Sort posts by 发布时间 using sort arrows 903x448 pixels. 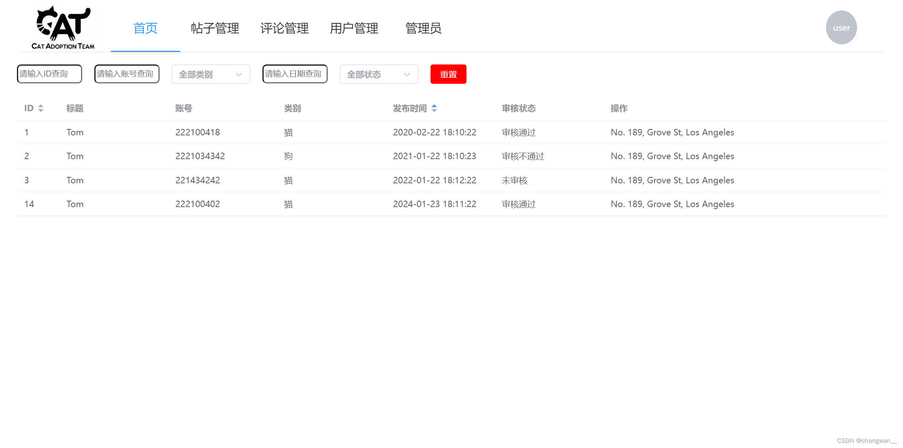[x=434, y=108]
